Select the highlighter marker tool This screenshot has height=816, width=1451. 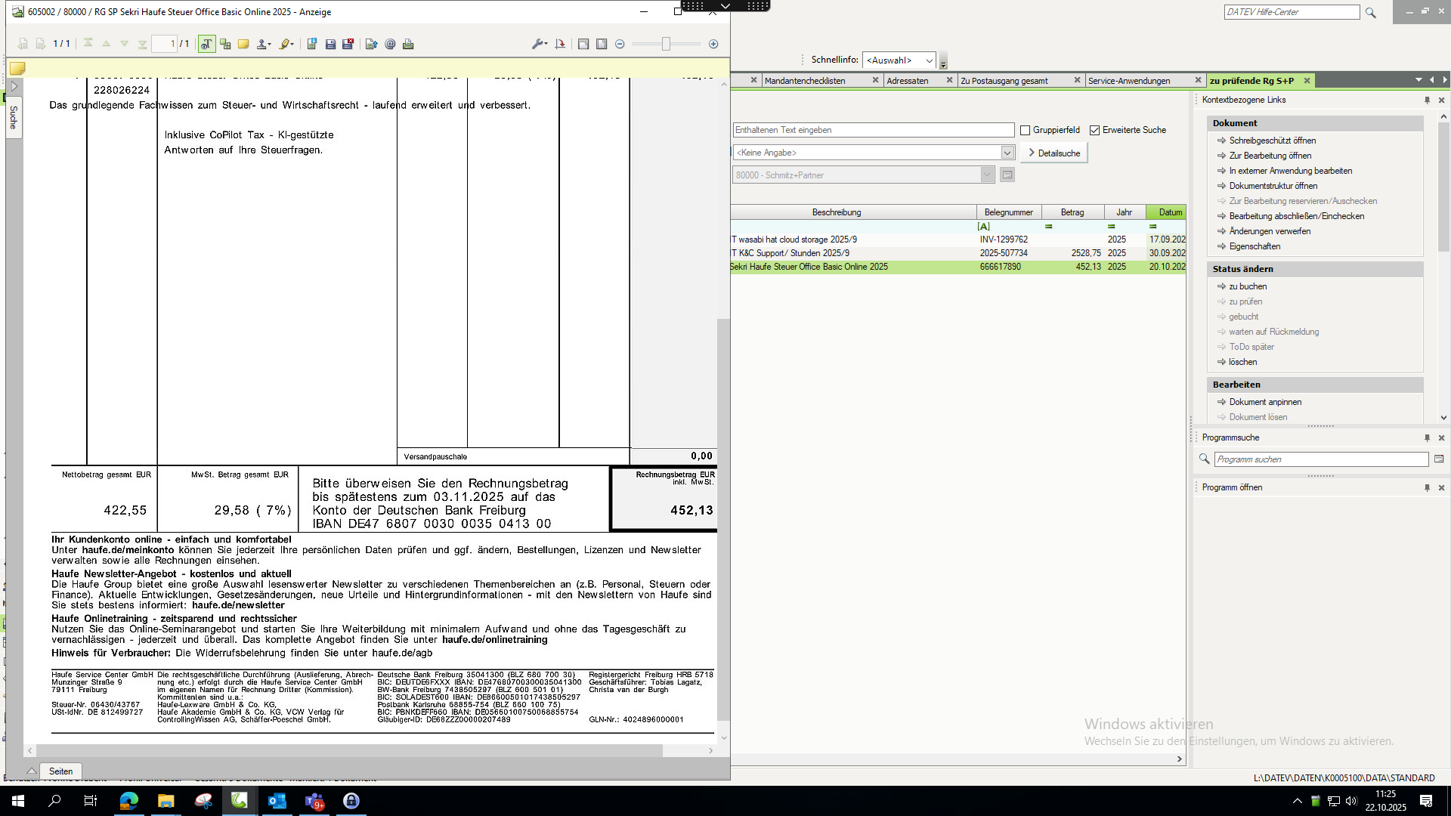tap(284, 45)
